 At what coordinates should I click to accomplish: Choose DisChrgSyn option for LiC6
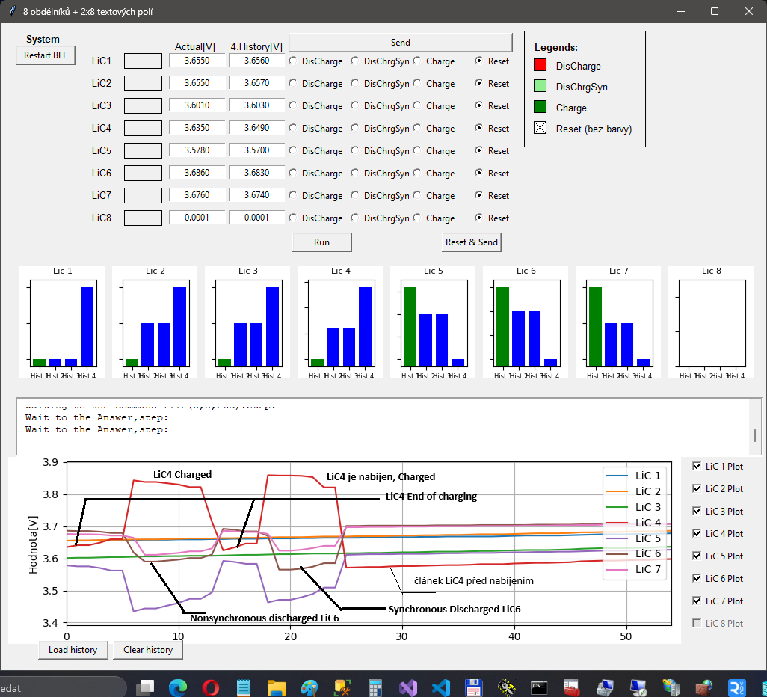pos(355,174)
